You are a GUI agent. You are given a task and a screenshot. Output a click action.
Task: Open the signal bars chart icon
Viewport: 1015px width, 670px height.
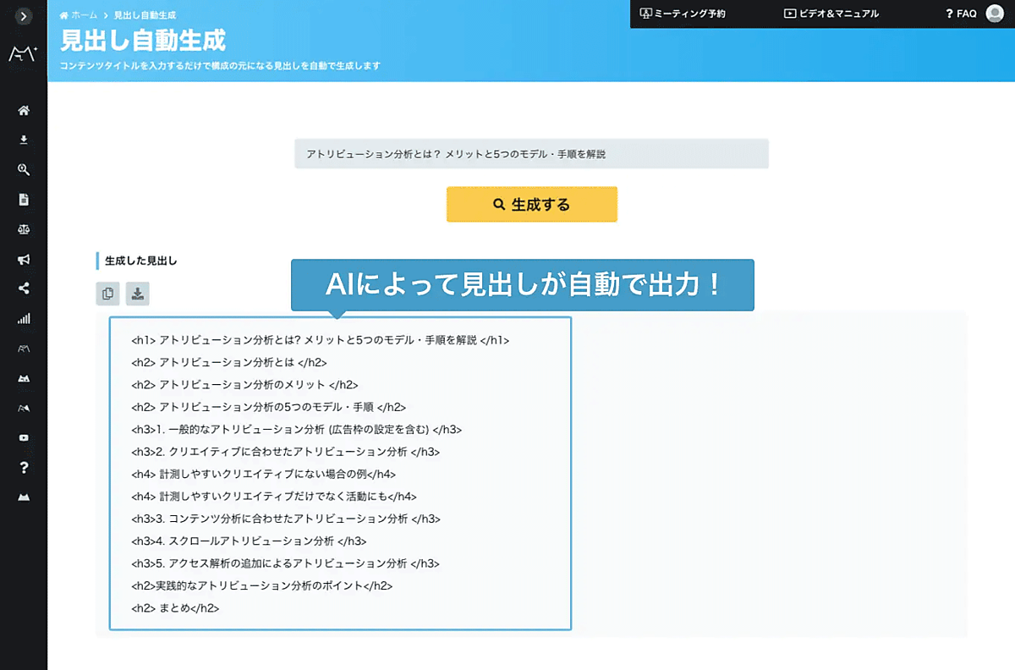pyautogui.click(x=24, y=319)
